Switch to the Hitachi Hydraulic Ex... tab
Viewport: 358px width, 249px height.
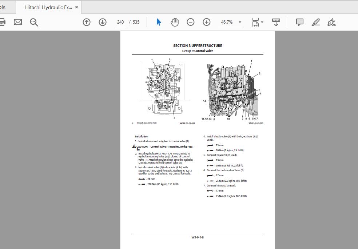pyautogui.click(x=48, y=7)
